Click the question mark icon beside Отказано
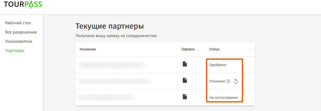The image size is (321, 111). (228, 81)
